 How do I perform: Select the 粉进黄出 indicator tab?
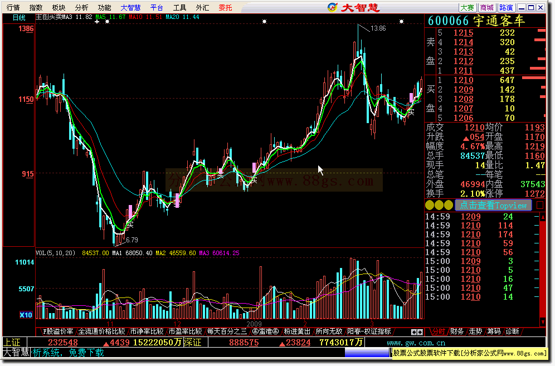[297, 331]
